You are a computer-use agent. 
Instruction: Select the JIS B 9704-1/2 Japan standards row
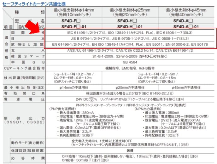130,38
